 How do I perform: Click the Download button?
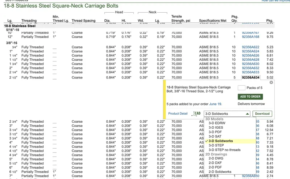(x=262, y=114)
